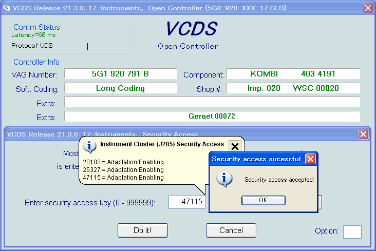Click OK in Security access dialog
The height and width of the screenshot is (251, 376).
(x=264, y=200)
